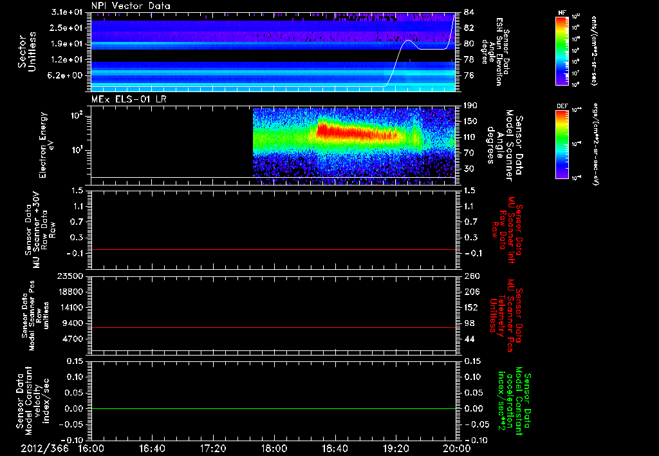Click the NPI Vector Data panel title
Viewport: 659px width, 456px height.
(131, 6)
